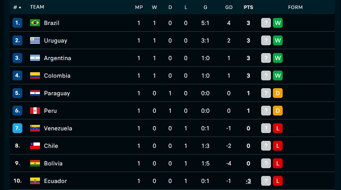Click the Uruguay flag icon
Screen dimensions: 341x190
click(35, 40)
